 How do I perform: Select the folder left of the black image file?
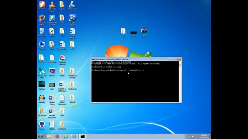[x=123, y=32]
